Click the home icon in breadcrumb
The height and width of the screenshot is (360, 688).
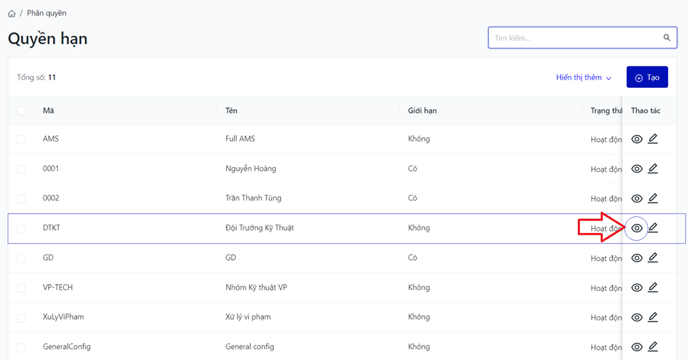pyautogui.click(x=12, y=14)
